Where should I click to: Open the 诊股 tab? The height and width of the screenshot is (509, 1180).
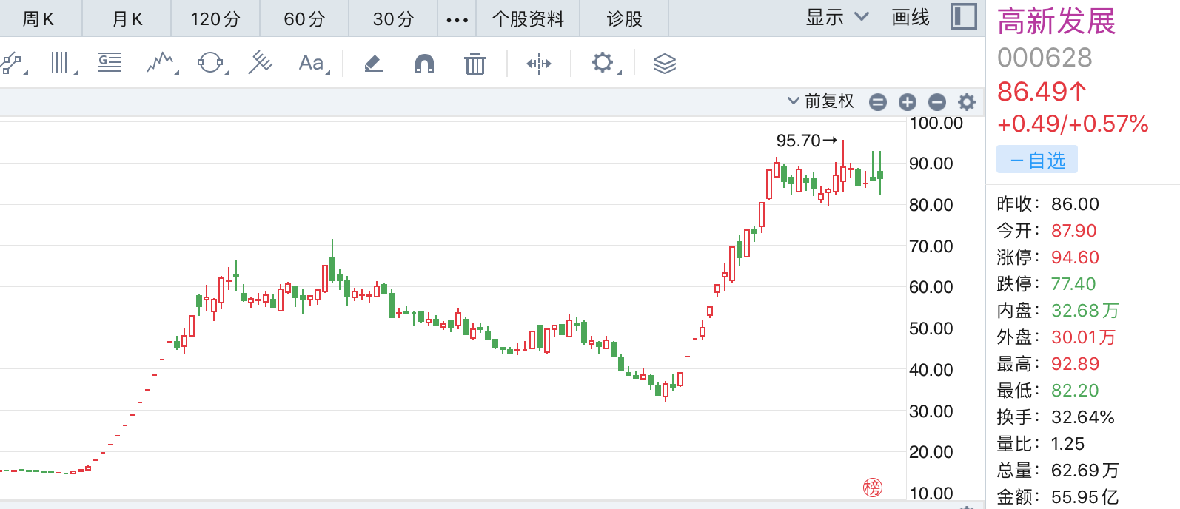625,19
